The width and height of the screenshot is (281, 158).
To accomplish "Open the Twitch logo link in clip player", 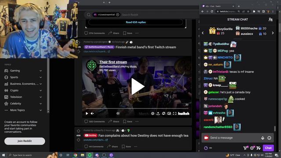I will 184,114.
